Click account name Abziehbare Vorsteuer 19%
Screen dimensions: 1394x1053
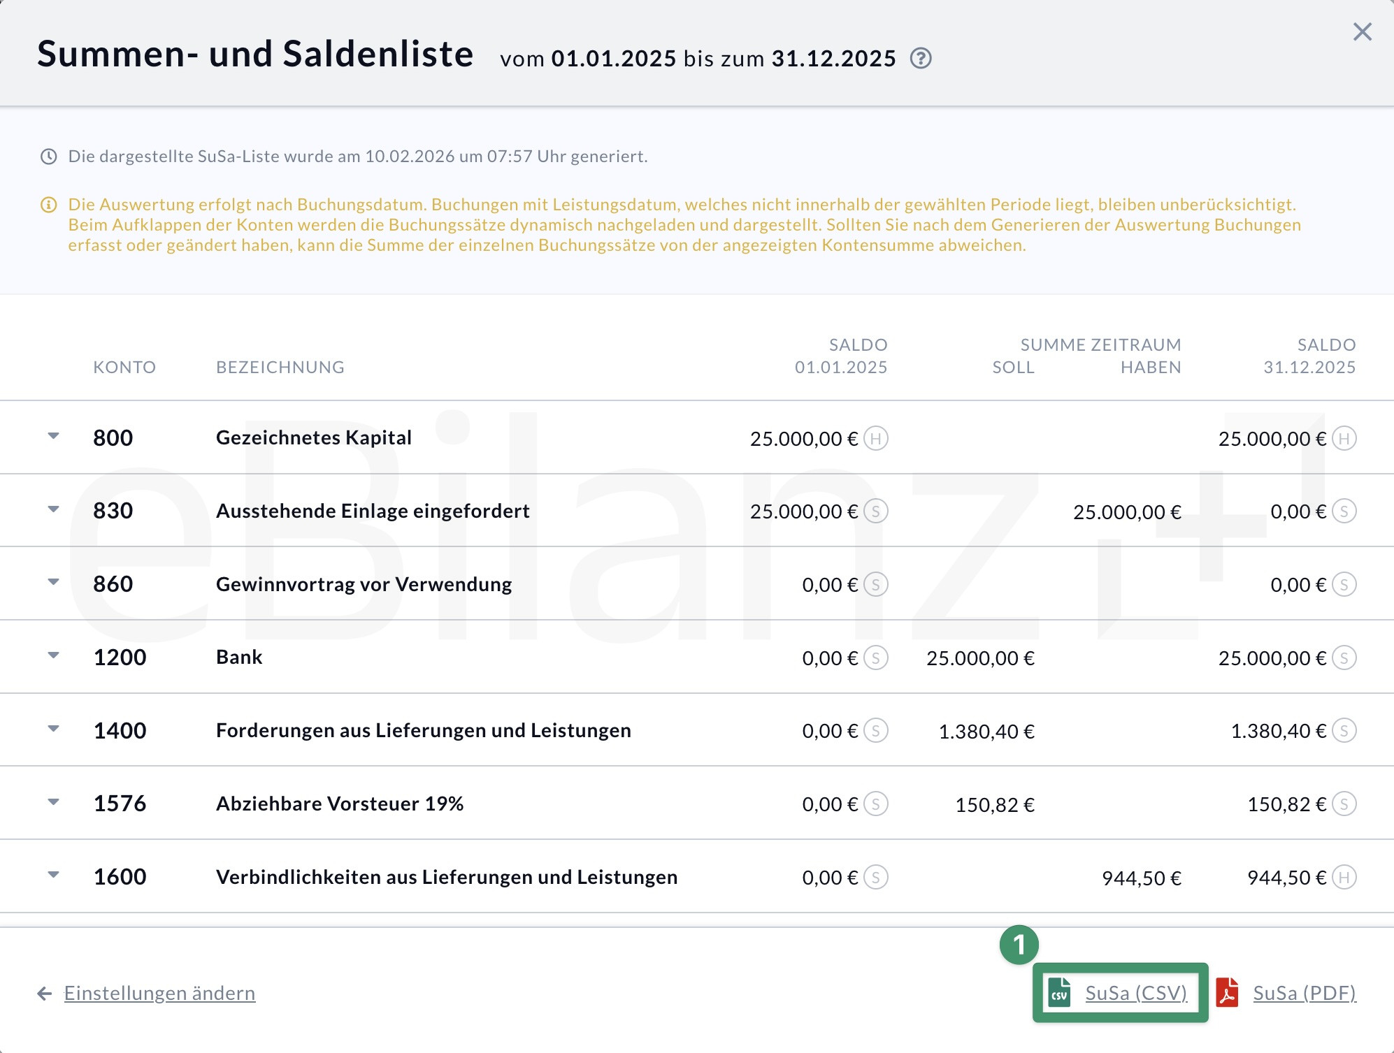click(x=340, y=804)
